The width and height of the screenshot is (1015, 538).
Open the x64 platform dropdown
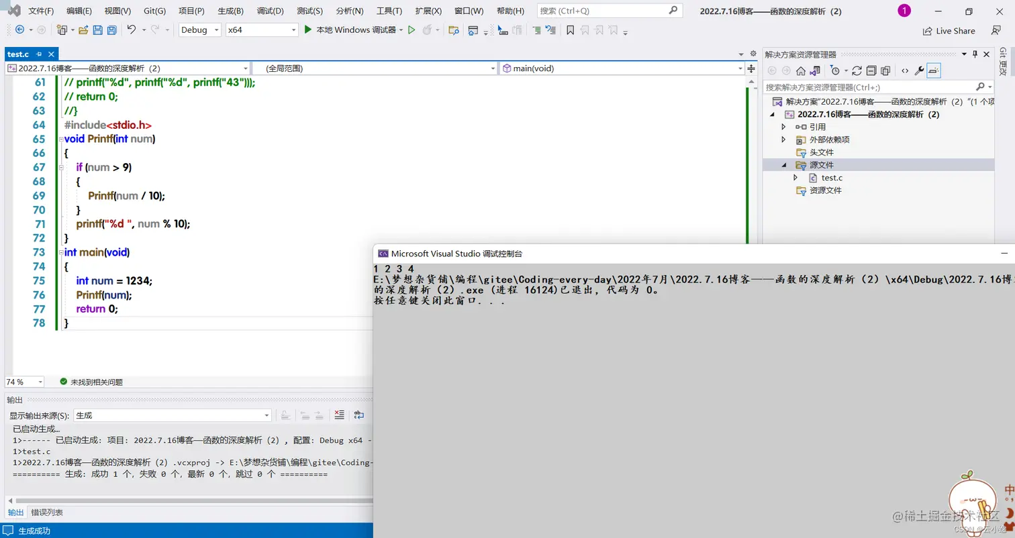pyautogui.click(x=262, y=30)
